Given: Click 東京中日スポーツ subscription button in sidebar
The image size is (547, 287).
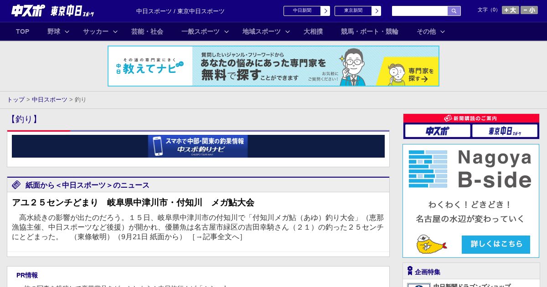Looking at the screenshot, I should click(505, 131).
